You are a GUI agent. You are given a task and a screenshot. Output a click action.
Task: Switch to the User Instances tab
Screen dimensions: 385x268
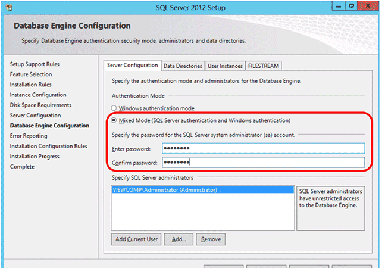point(225,66)
